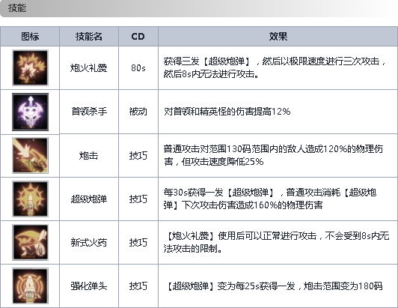Click the 效果 column header
Image resolution: width=398 pixels, height=308 pixels.
click(x=278, y=37)
